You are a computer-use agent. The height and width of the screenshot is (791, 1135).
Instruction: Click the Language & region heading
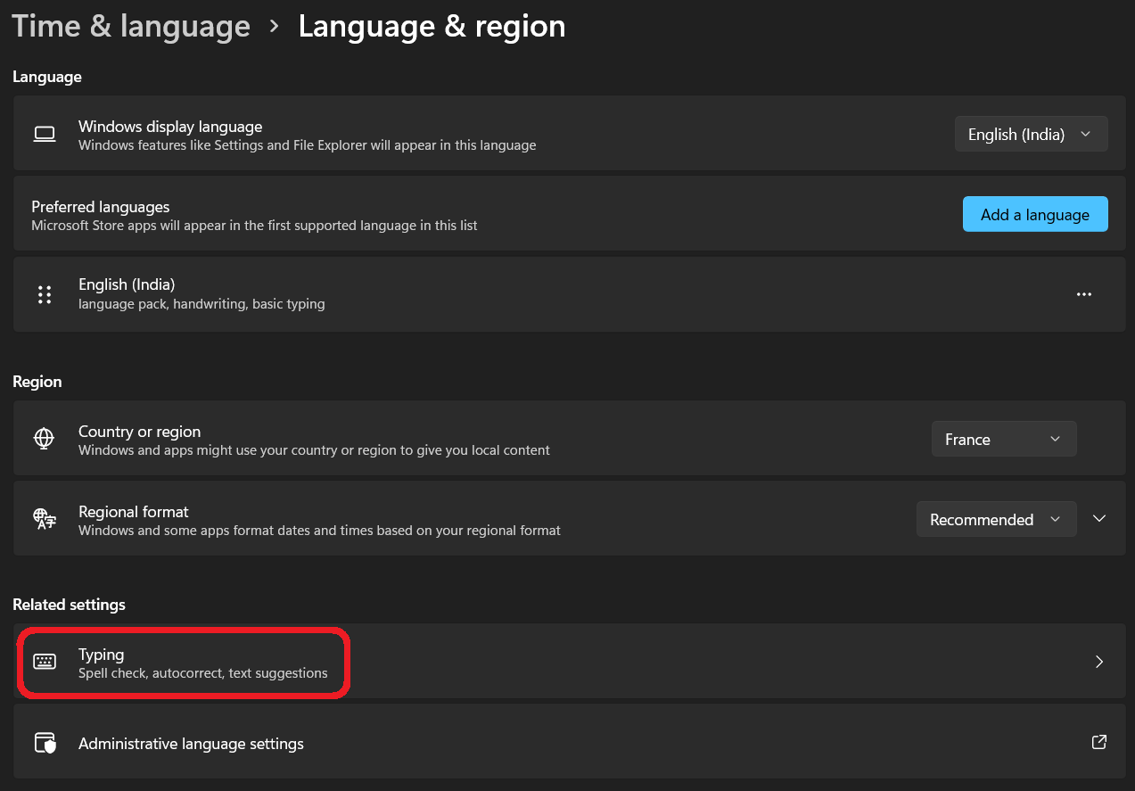tap(432, 26)
